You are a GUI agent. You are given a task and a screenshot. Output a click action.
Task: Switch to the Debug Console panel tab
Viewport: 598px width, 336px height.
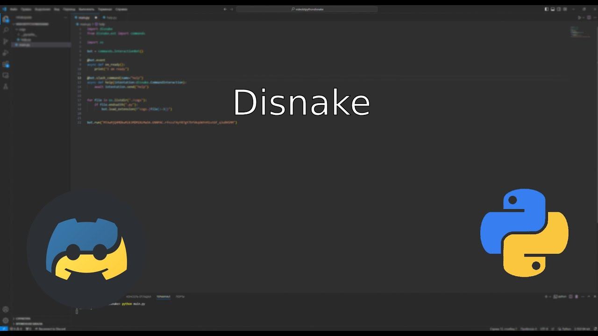(x=139, y=297)
